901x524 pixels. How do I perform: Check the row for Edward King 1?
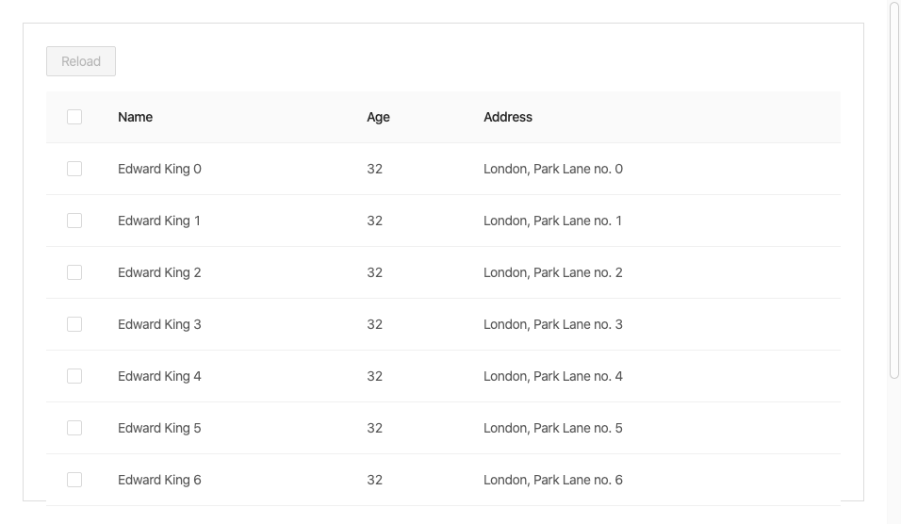[x=74, y=221]
